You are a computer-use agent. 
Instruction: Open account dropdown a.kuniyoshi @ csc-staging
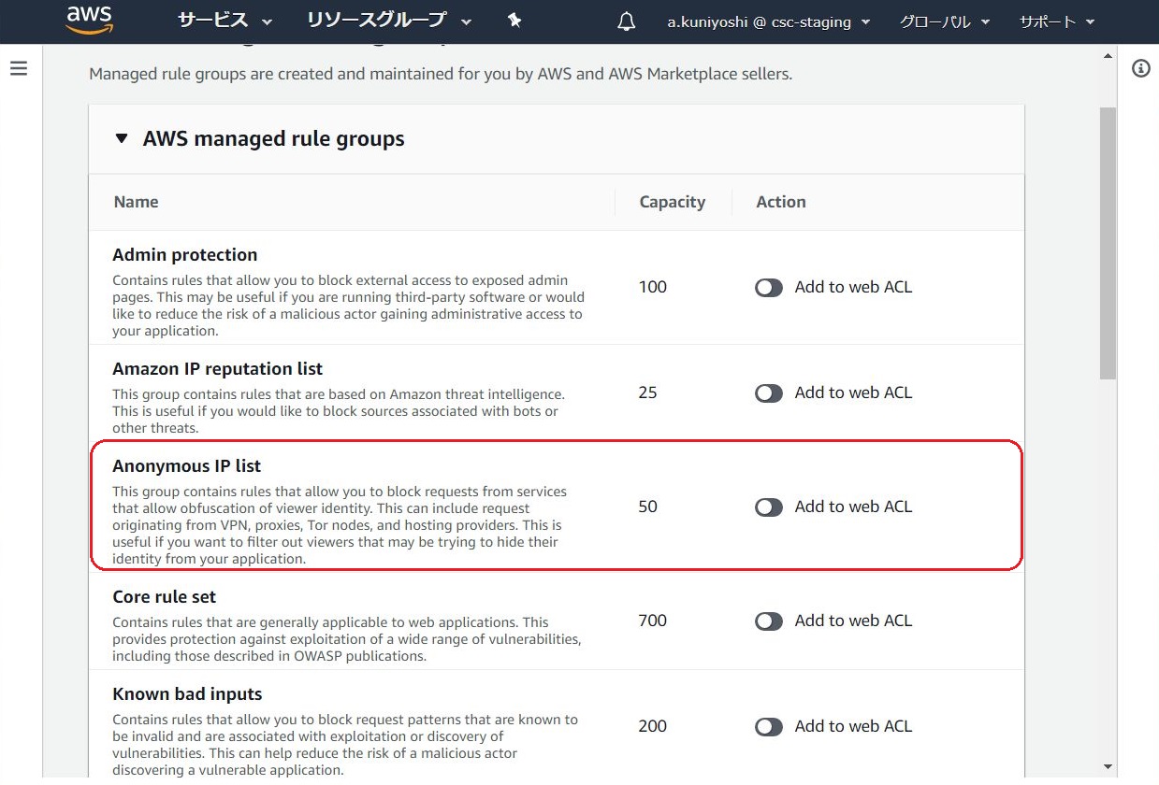click(768, 21)
